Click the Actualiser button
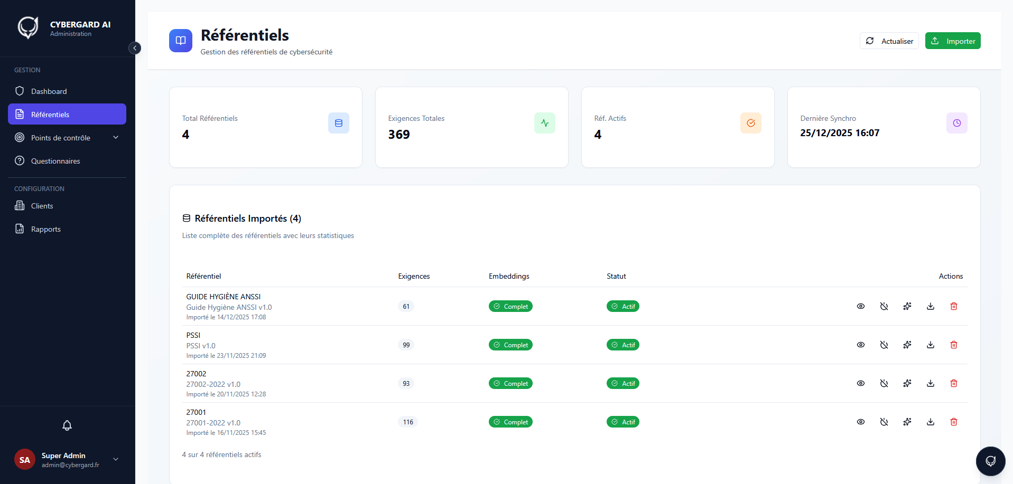This screenshot has height=484, width=1013. click(889, 41)
